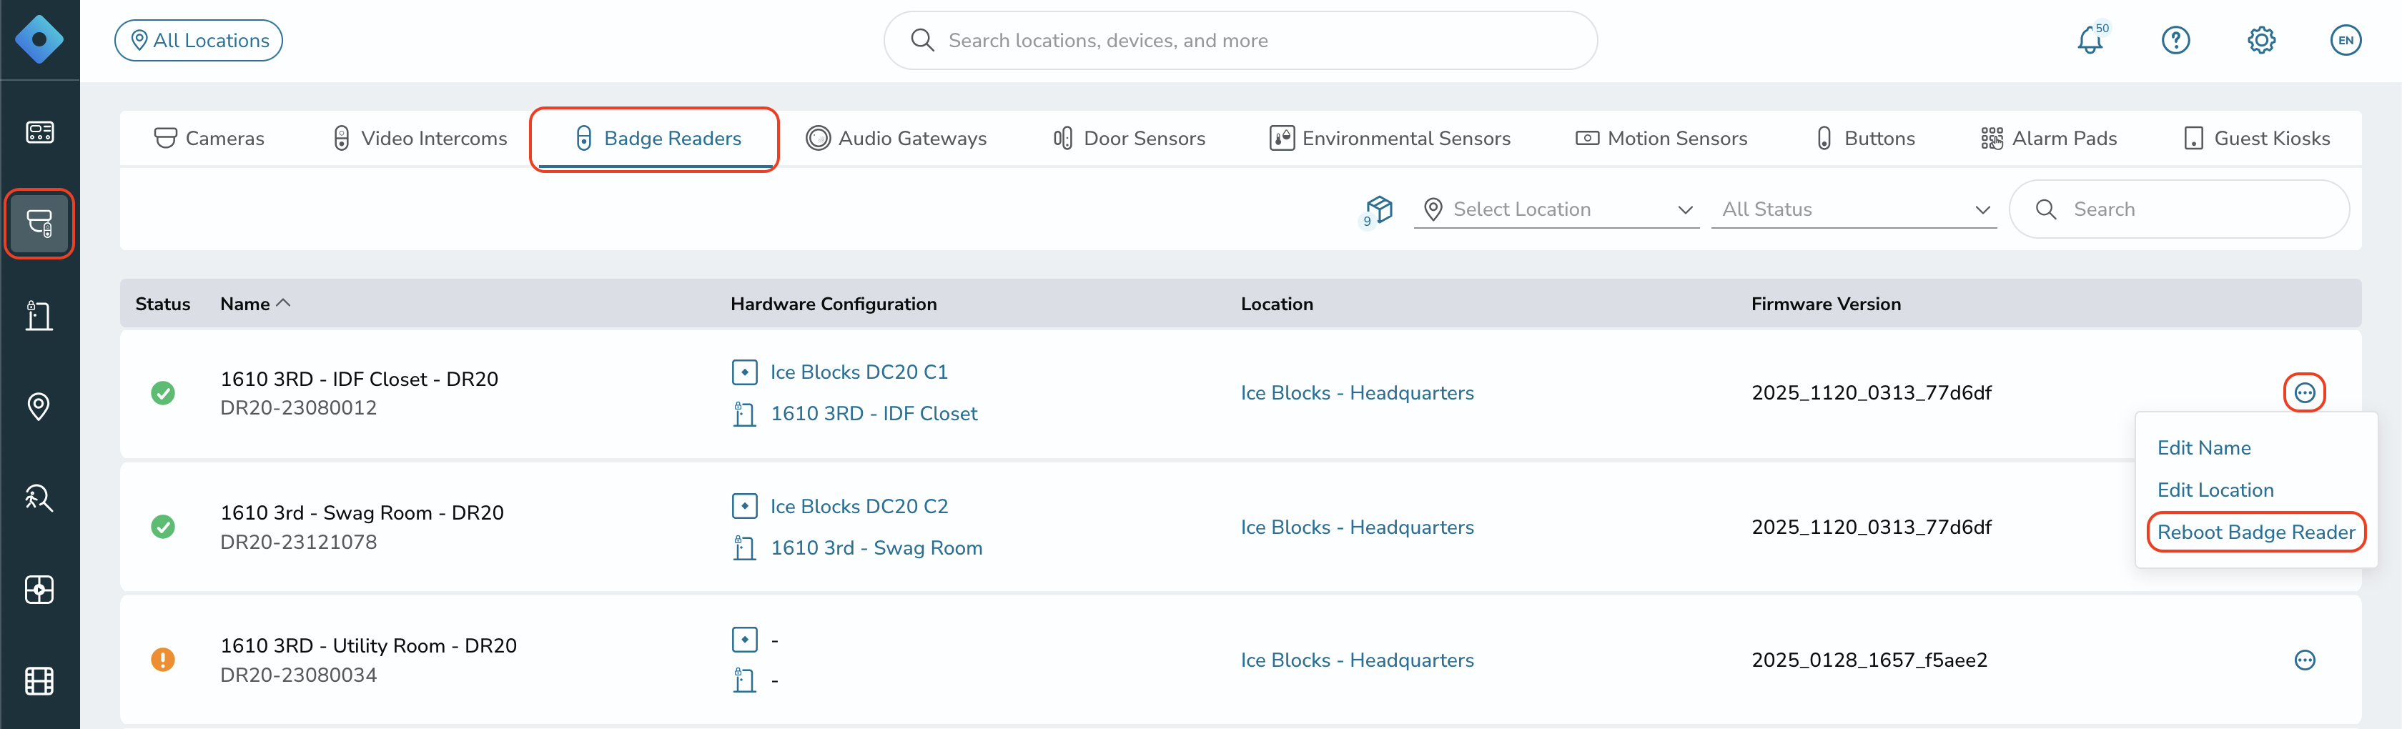Viewport: 2402px width, 729px height.
Task: Focus the global search locations and devices field
Action: click(1240, 40)
